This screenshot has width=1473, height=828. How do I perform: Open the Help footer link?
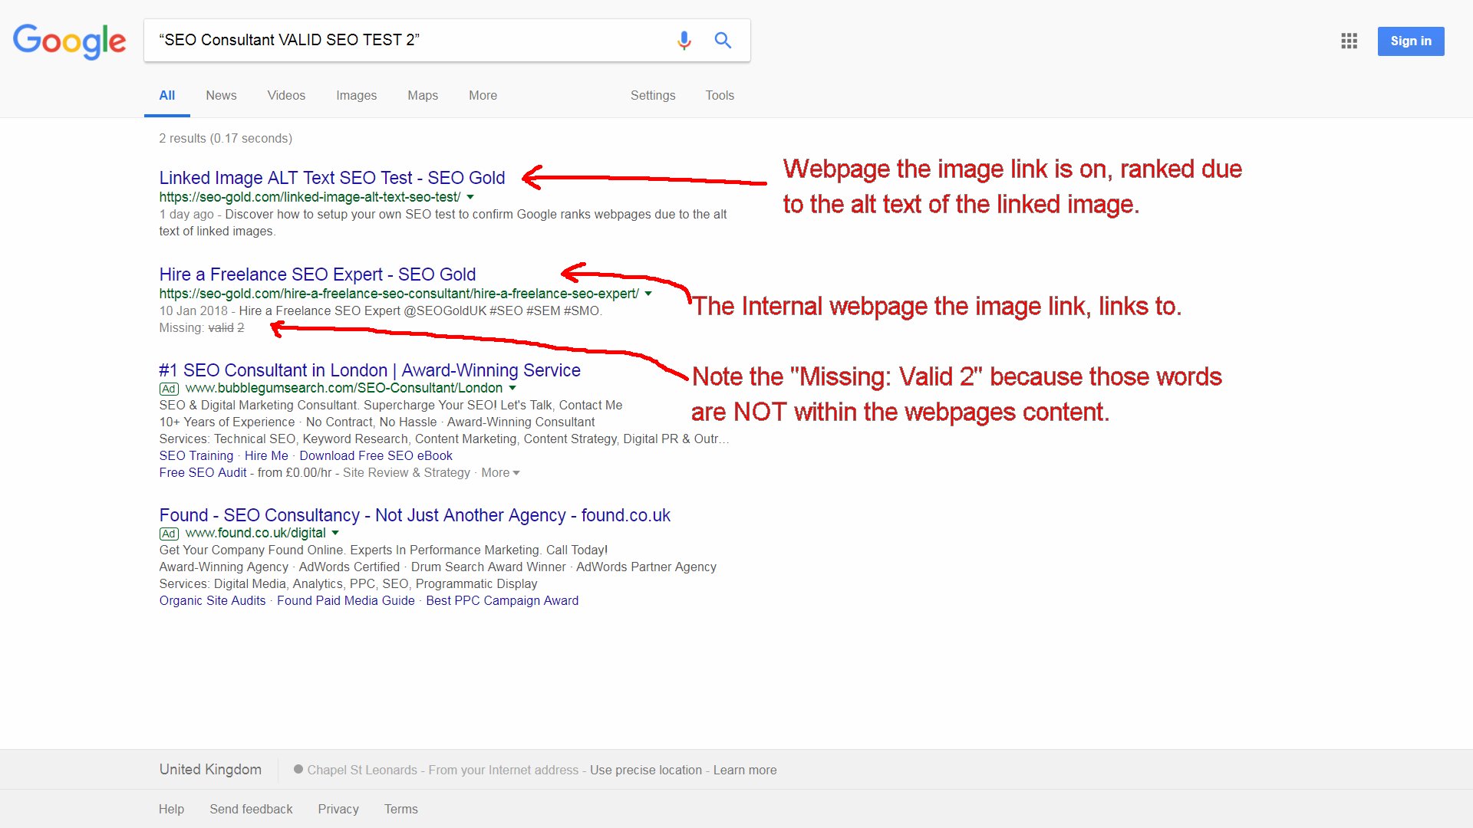171,809
